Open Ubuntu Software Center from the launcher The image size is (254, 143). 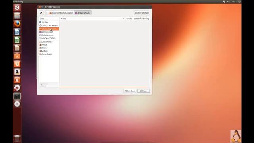pos(17,56)
